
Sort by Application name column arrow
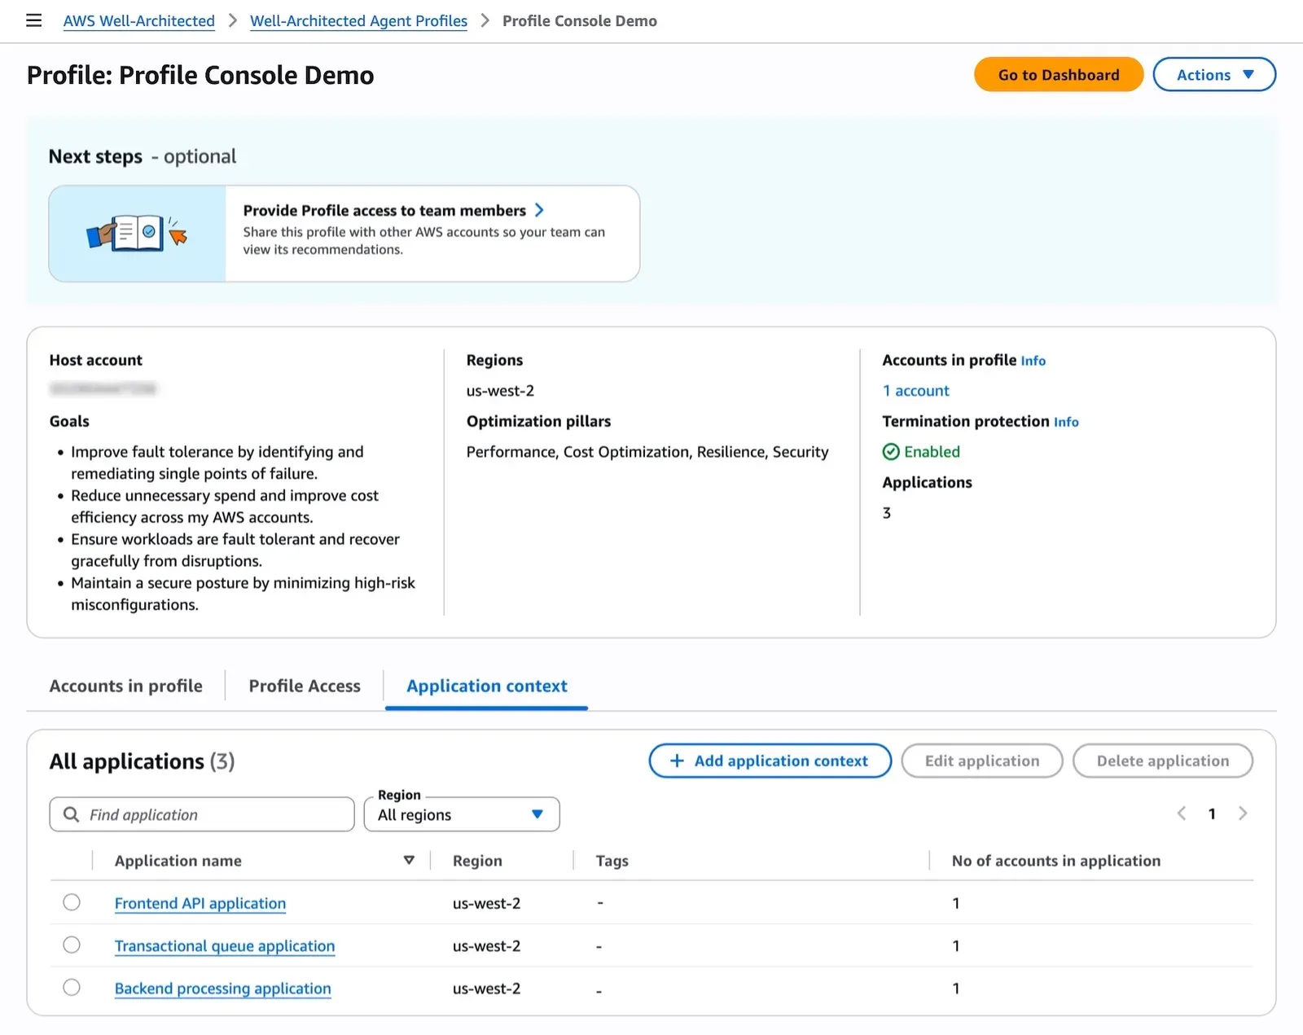[x=409, y=861]
